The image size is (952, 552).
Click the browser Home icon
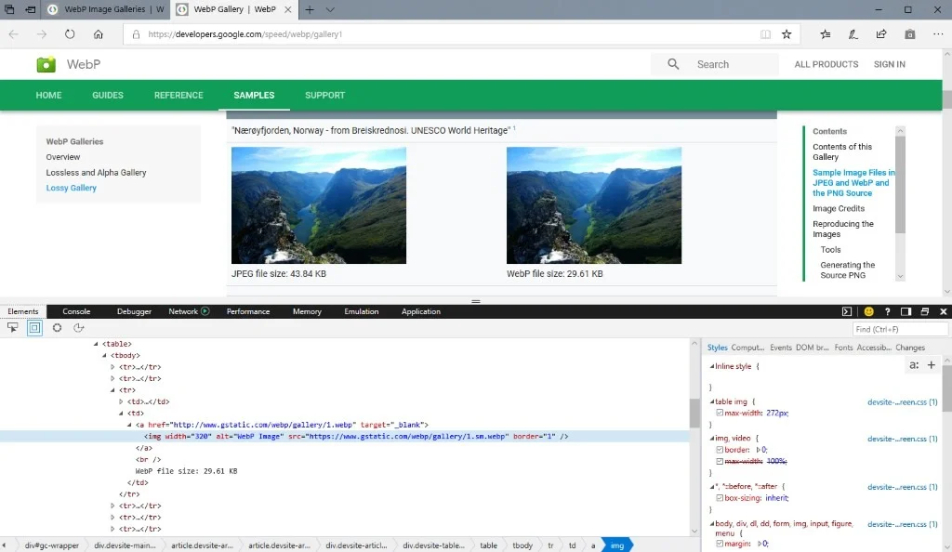pos(98,34)
